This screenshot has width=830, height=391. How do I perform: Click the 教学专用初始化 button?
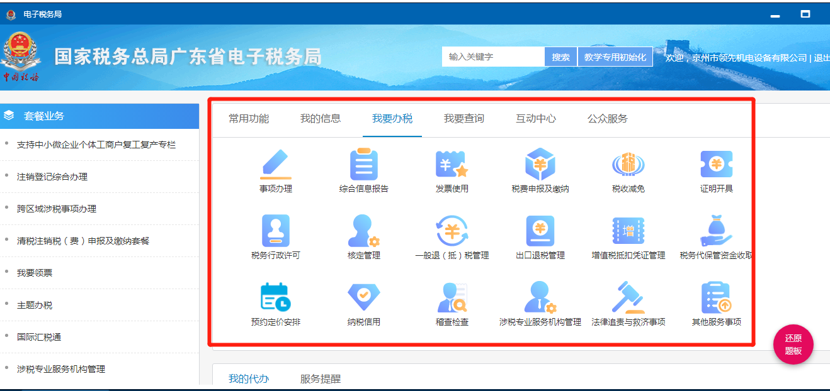[615, 57]
